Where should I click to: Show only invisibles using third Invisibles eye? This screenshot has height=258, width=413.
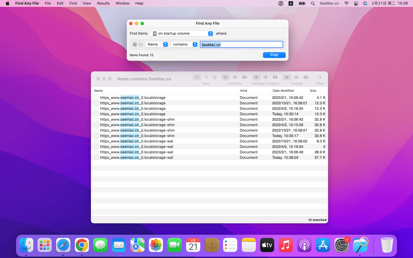coord(244,77)
